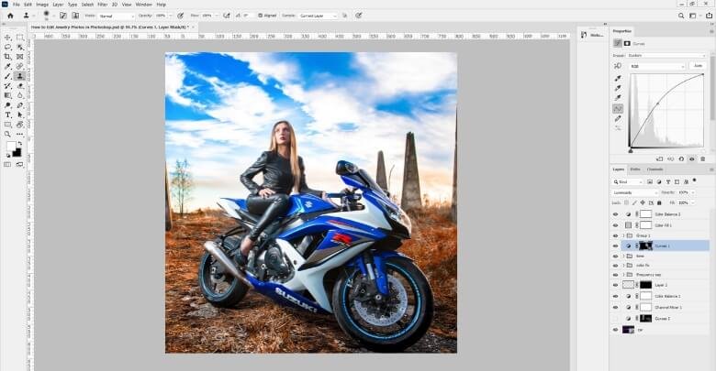Click the foreground color swatch
This screenshot has width=716, height=371.
point(10,146)
